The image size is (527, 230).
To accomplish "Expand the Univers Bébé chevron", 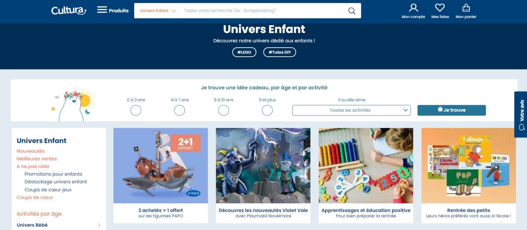I will [x=99, y=225].
